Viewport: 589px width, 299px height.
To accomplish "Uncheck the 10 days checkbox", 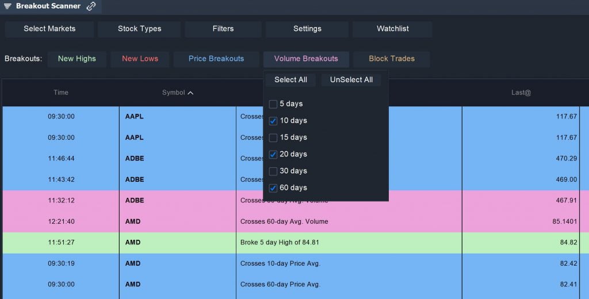I will 273,121.
